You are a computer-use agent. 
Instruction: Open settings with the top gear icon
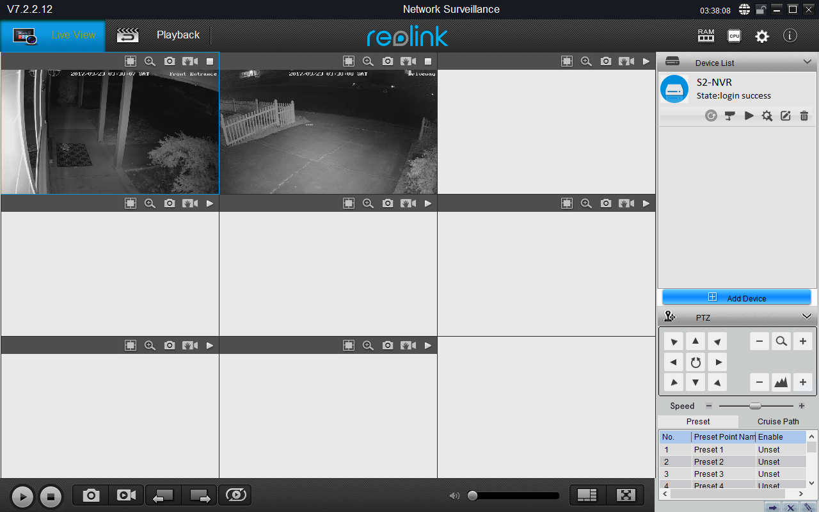(761, 36)
